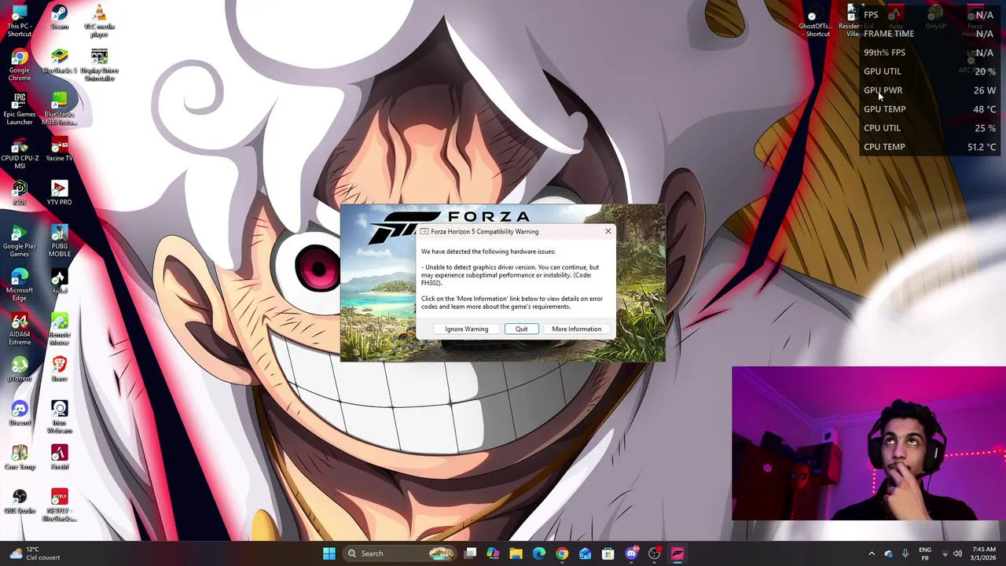Viewport: 1006px width, 566px height.
Task: Open AIDA64 Extreme desktop icon
Action: pos(20,329)
